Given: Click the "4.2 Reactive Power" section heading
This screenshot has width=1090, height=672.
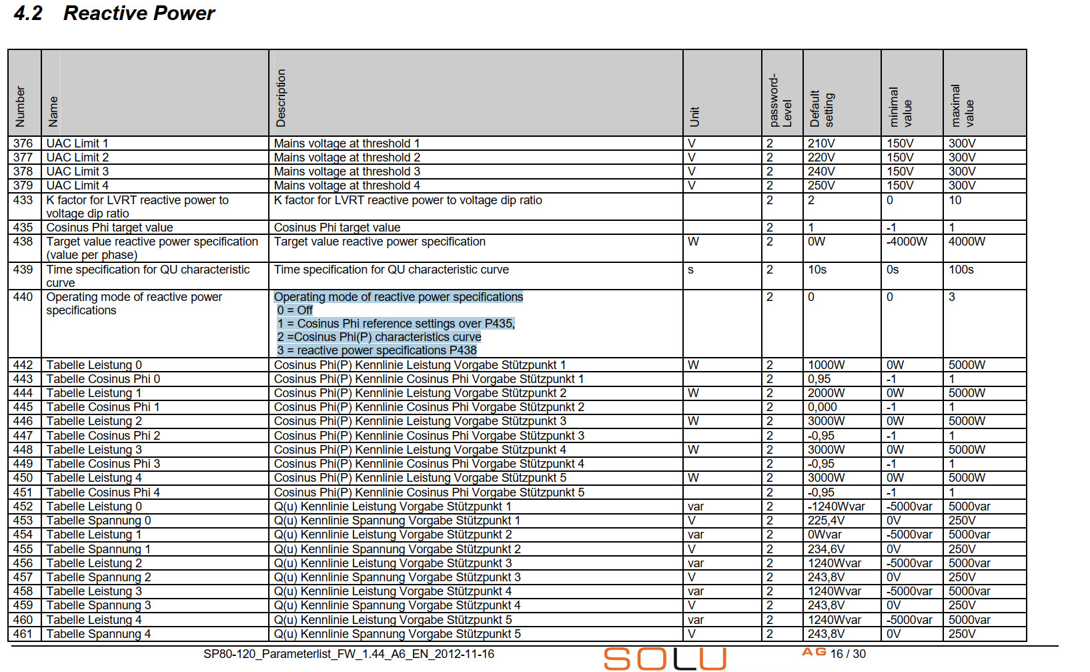Looking at the screenshot, I should [x=114, y=13].
